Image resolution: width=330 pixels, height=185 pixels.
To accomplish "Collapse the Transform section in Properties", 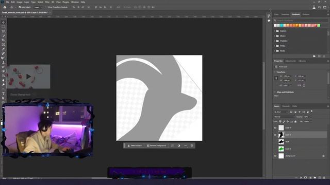I will tap(275, 72).
